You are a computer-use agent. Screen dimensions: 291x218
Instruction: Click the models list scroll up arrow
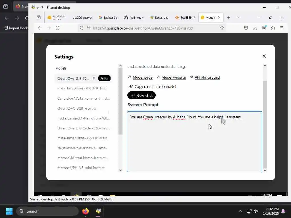point(120,66)
